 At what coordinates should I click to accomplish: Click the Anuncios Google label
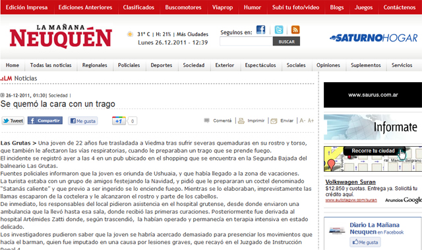pos(404,200)
